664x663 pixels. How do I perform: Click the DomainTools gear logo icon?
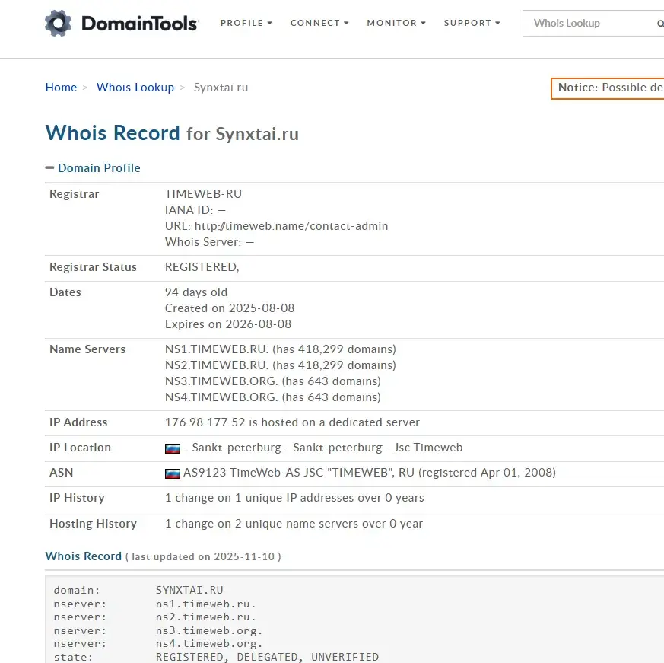pos(59,23)
